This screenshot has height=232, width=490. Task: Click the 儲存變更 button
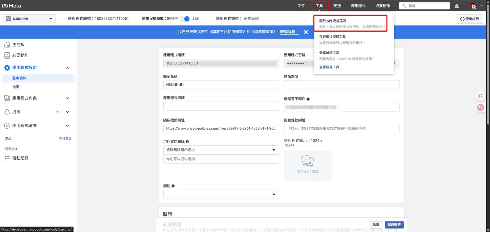[394, 225]
